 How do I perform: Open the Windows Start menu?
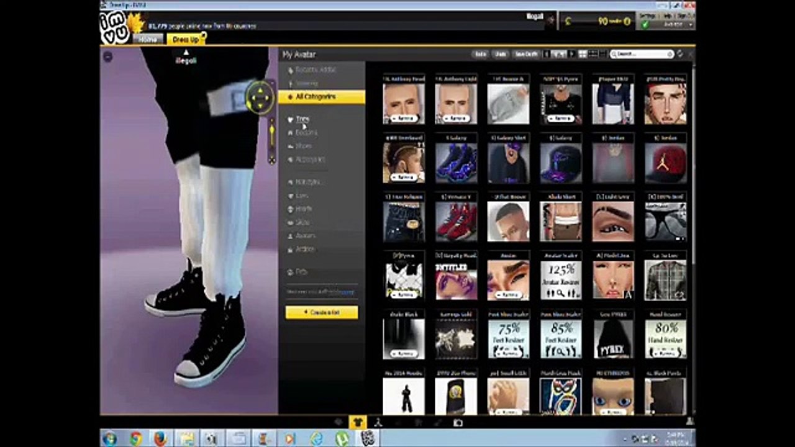(x=109, y=438)
